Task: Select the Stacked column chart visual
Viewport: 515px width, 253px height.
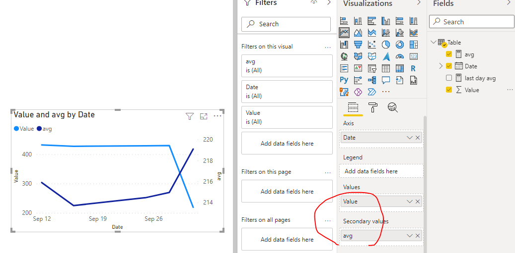Action: pyautogui.click(x=358, y=21)
